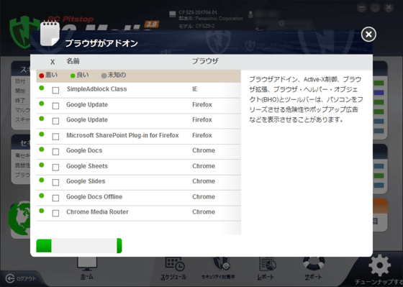
Task: Click the green status dot for Google Docs
Action: pos(42,150)
